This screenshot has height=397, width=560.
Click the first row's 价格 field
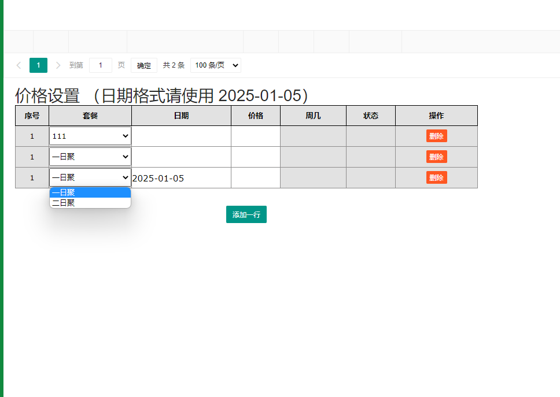coord(256,136)
